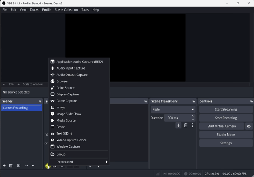The width and height of the screenshot is (254, 177).
Task: Toggle Studio Mode on
Action: 225,135
